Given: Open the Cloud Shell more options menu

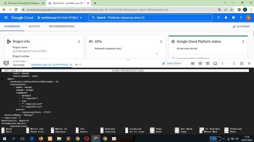Looking at the screenshot, I should (223, 64).
